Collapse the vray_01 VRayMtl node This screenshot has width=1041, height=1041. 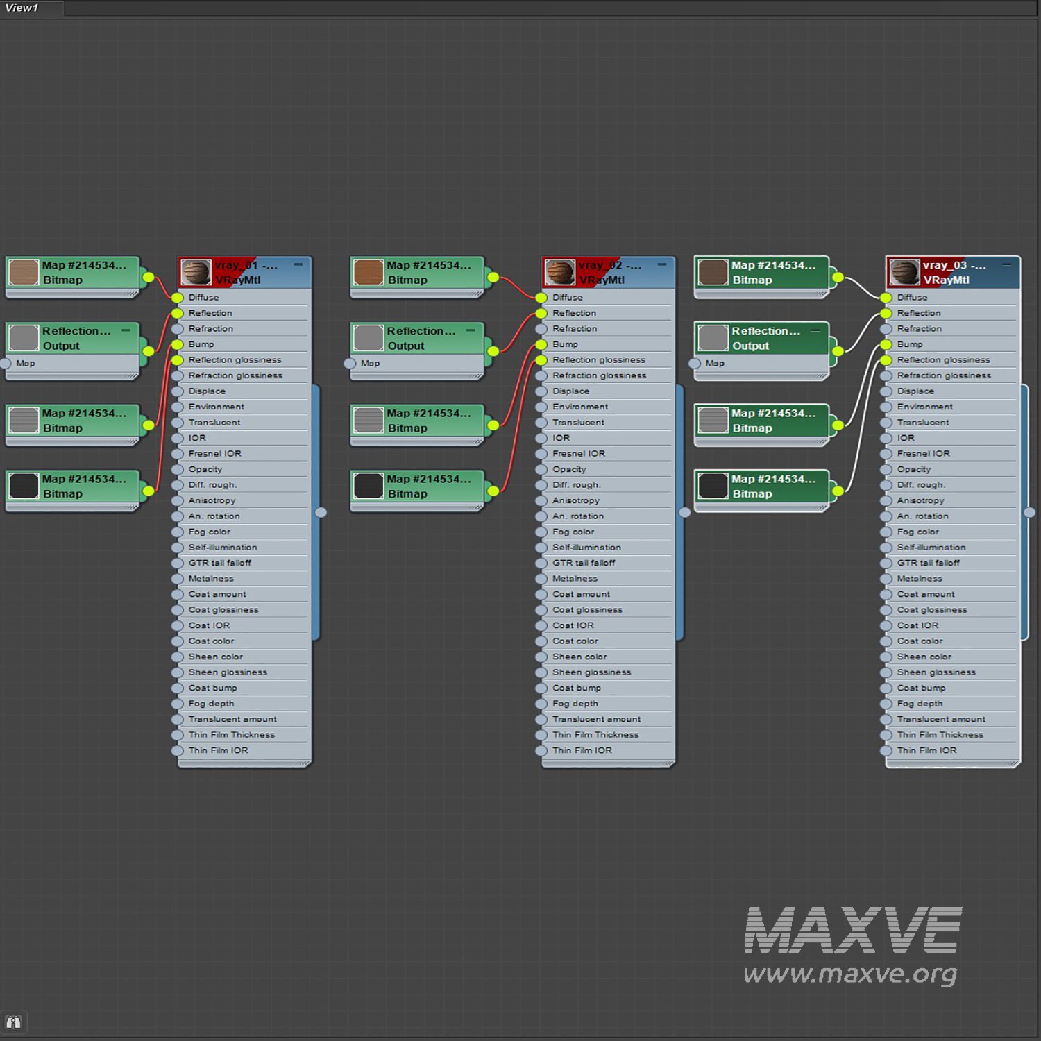298,264
